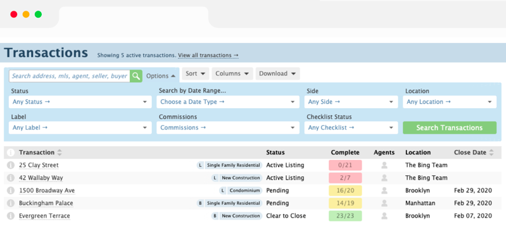Click Single Family Residential tag on Buckingham Palace
506x229 pixels.
(x=233, y=203)
